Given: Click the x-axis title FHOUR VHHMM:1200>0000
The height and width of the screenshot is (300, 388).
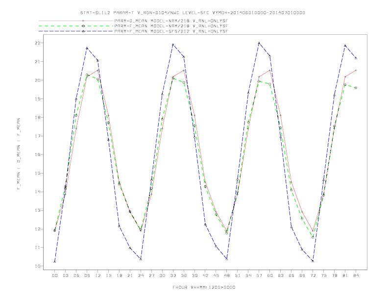Looking at the screenshot, I should [x=204, y=287].
